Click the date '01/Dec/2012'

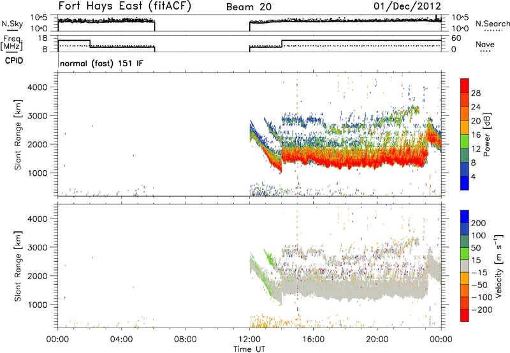coord(407,6)
